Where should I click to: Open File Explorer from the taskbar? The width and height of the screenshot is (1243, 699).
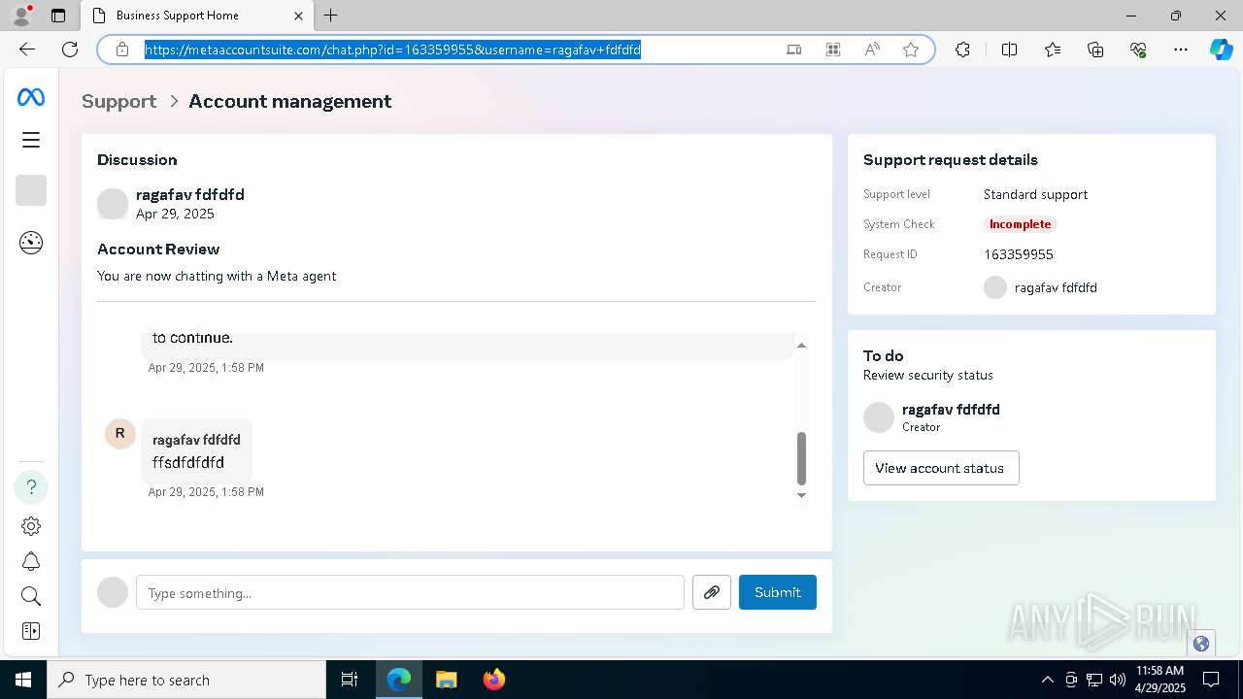pos(446,680)
